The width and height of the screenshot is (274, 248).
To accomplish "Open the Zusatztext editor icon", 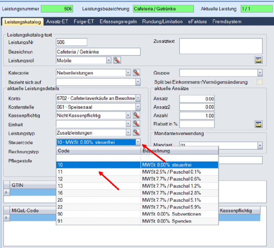I will pyautogui.click(x=259, y=60).
